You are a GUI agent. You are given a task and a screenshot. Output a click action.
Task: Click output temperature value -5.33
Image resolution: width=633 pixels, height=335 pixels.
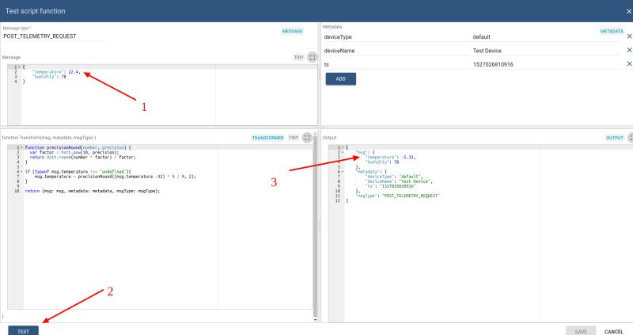(408, 157)
